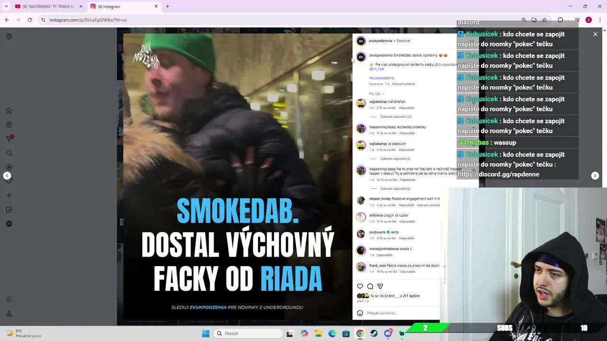The width and height of the screenshot is (607, 341).
Task: Close the Instagram post overlay
Action: click(595, 34)
